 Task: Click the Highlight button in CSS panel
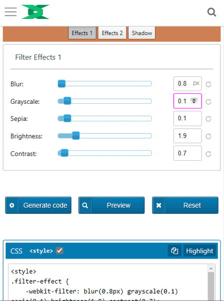(200, 251)
